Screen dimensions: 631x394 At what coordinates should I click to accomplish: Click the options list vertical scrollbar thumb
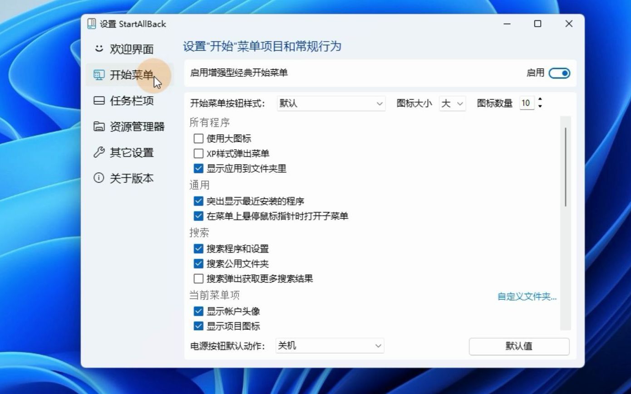(565, 167)
